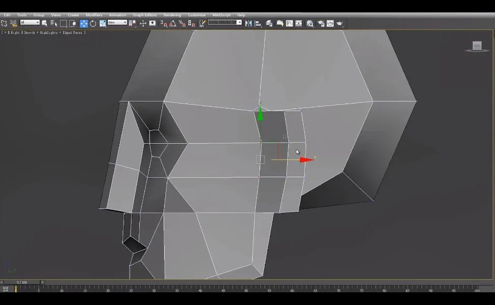Expand the Named Selection Sets dropdown
The image size is (495, 305).
(224, 23)
